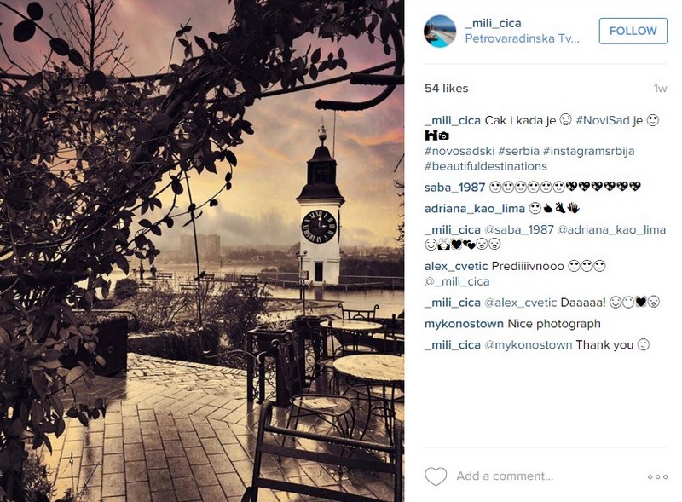The height and width of the screenshot is (502, 682).
Task: Visit alex_cvetic commenter profile
Action: click(456, 266)
